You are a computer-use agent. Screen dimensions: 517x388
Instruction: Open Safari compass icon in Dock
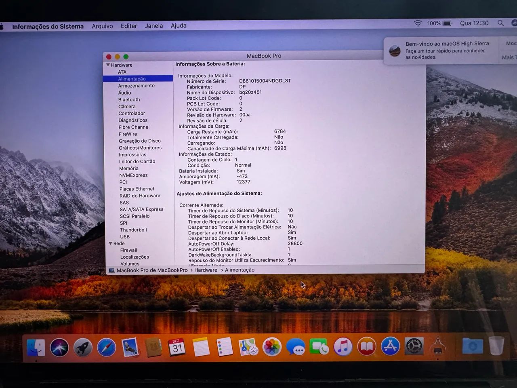tap(107, 348)
